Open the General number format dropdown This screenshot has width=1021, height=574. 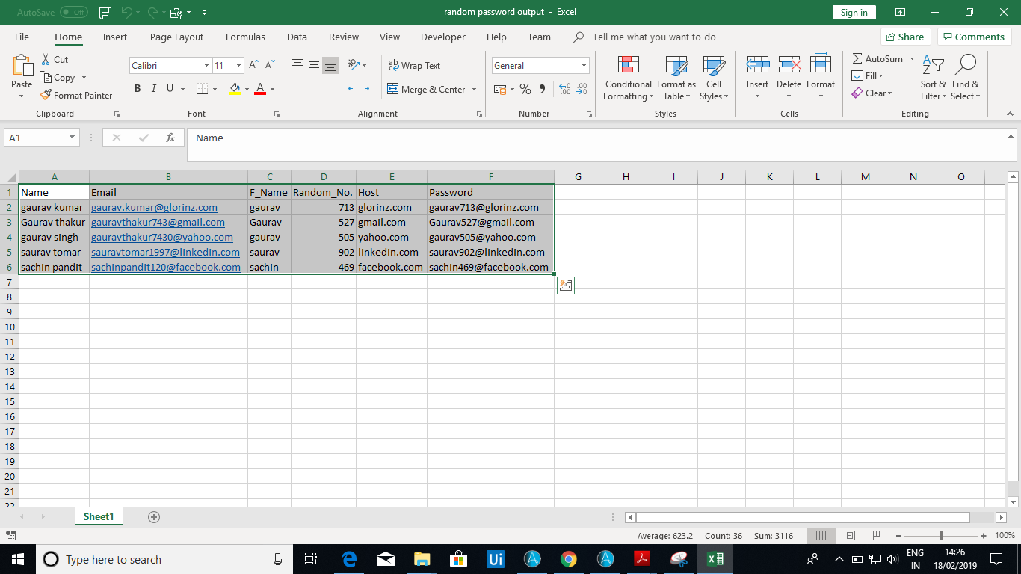(x=584, y=66)
